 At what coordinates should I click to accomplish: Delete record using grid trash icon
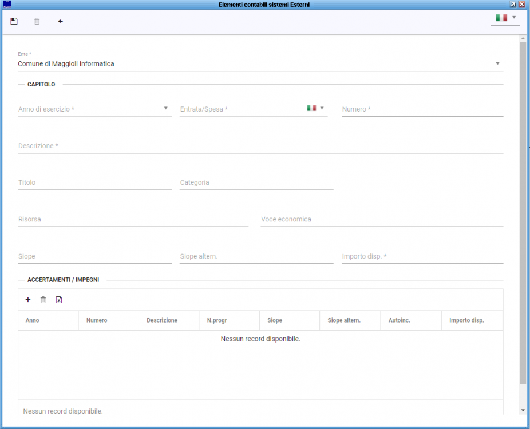pos(43,300)
